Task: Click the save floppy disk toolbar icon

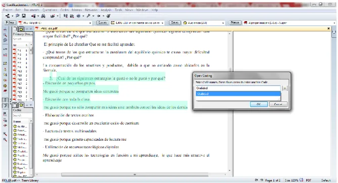Action: pos(24,16)
